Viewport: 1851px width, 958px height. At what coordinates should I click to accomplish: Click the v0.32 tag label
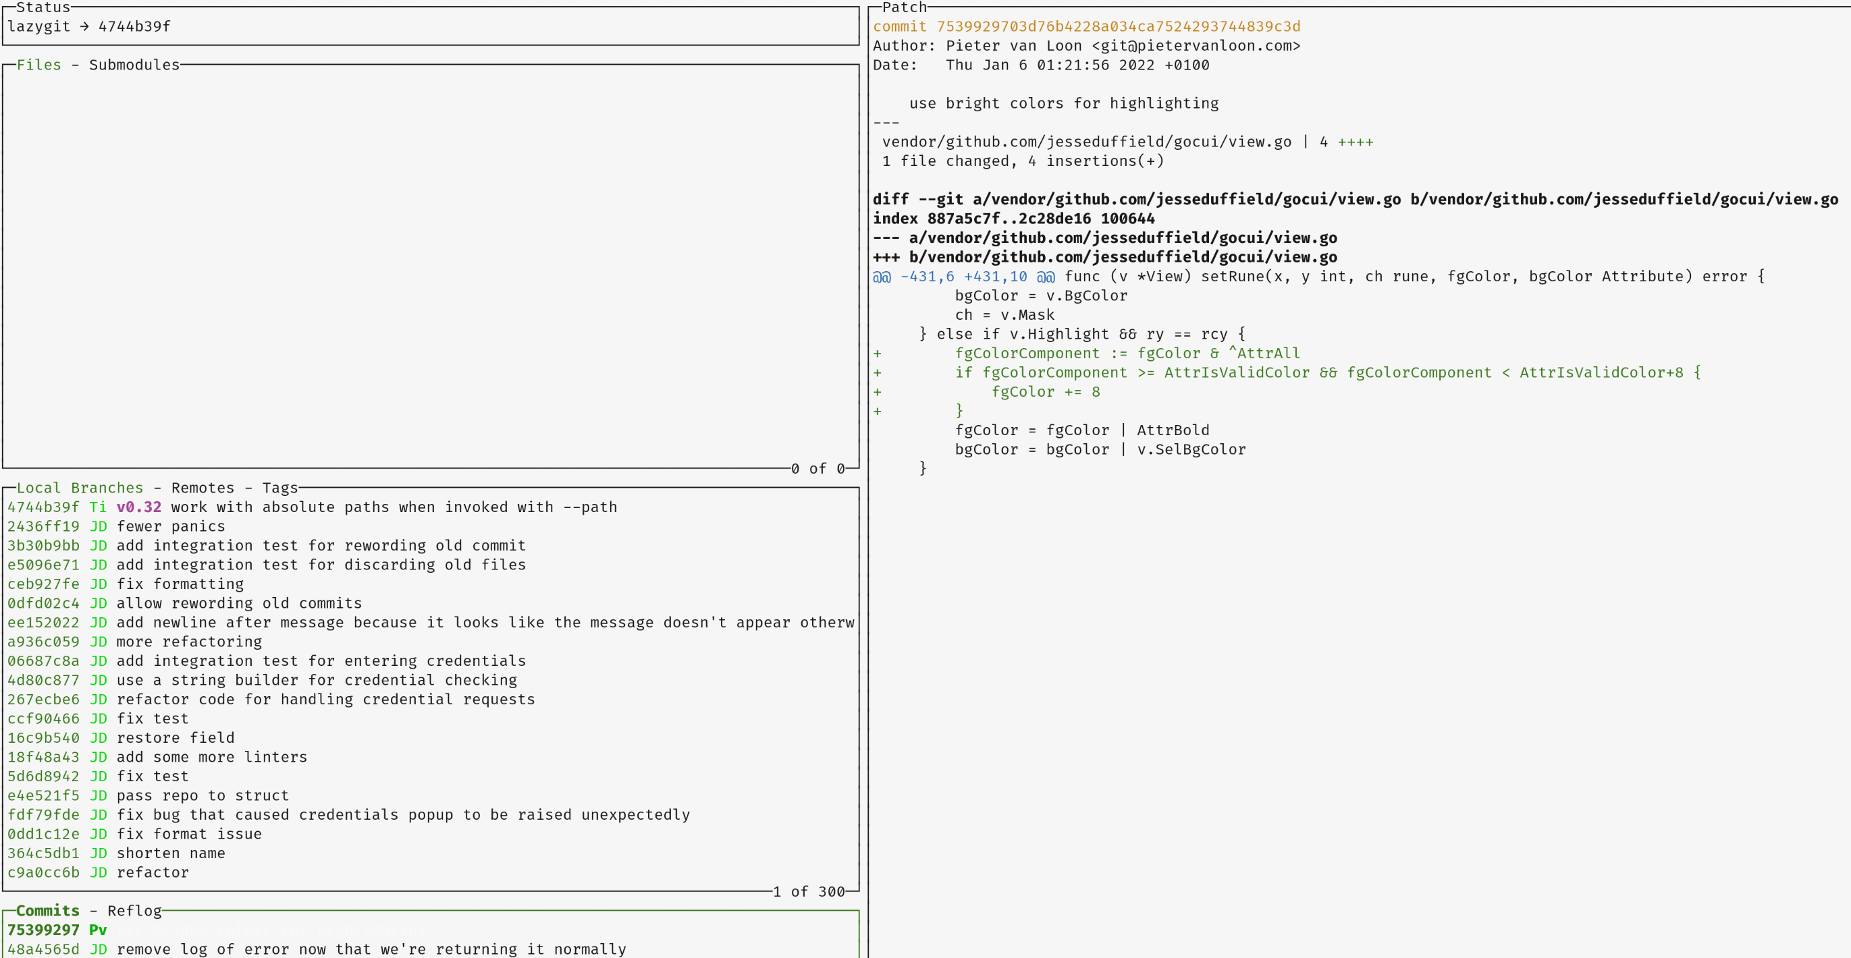click(138, 506)
